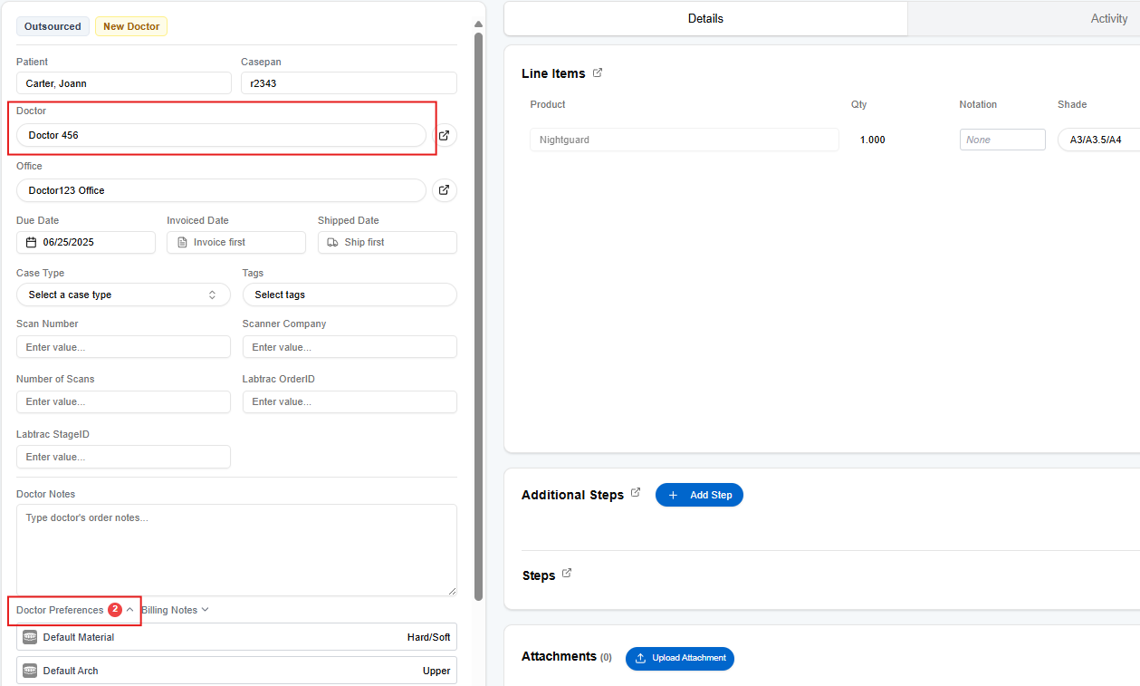Click into the Doctor Notes text area
The height and width of the screenshot is (686, 1140).
click(236, 549)
